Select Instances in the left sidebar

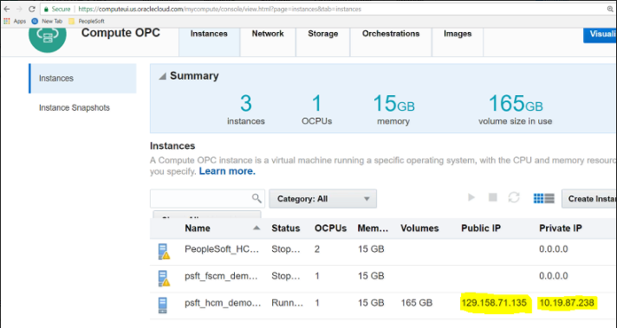(x=82, y=78)
